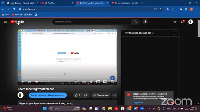Go to YouTube home via logo
The image size is (200, 112).
point(17,22)
